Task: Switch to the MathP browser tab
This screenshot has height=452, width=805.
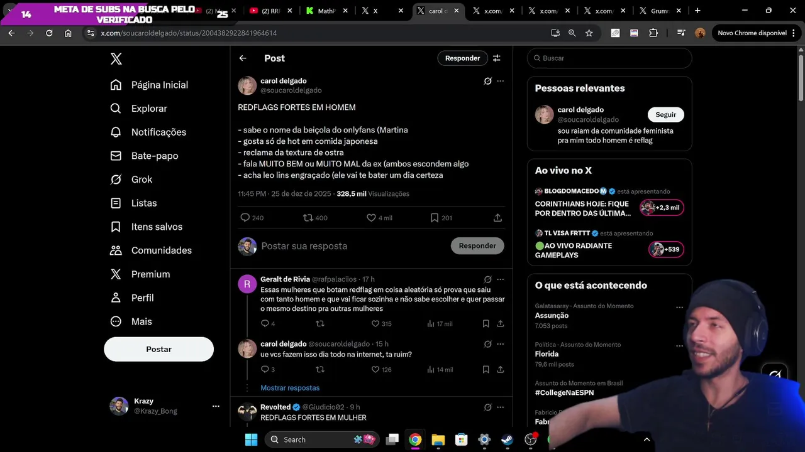Action: [326, 11]
